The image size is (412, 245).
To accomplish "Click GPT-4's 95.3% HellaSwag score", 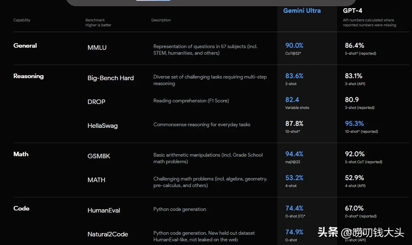I will [354, 124].
